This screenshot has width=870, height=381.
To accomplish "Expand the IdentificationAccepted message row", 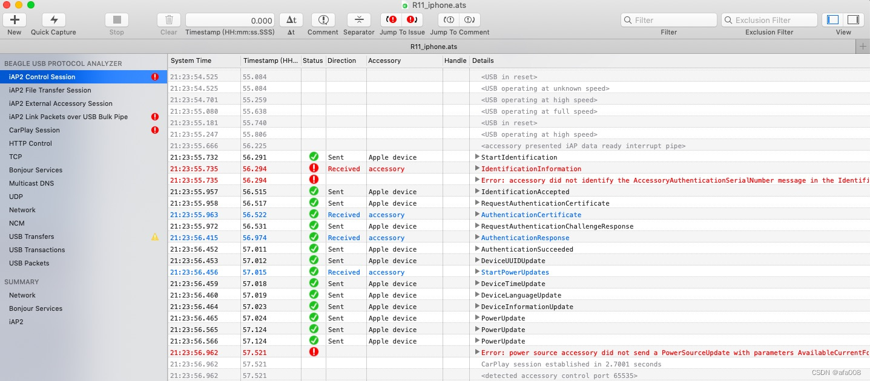I will (477, 192).
